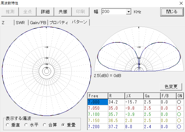Click R value 37.2
The height and width of the screenshot is (132, 185).
click(116, 127)
